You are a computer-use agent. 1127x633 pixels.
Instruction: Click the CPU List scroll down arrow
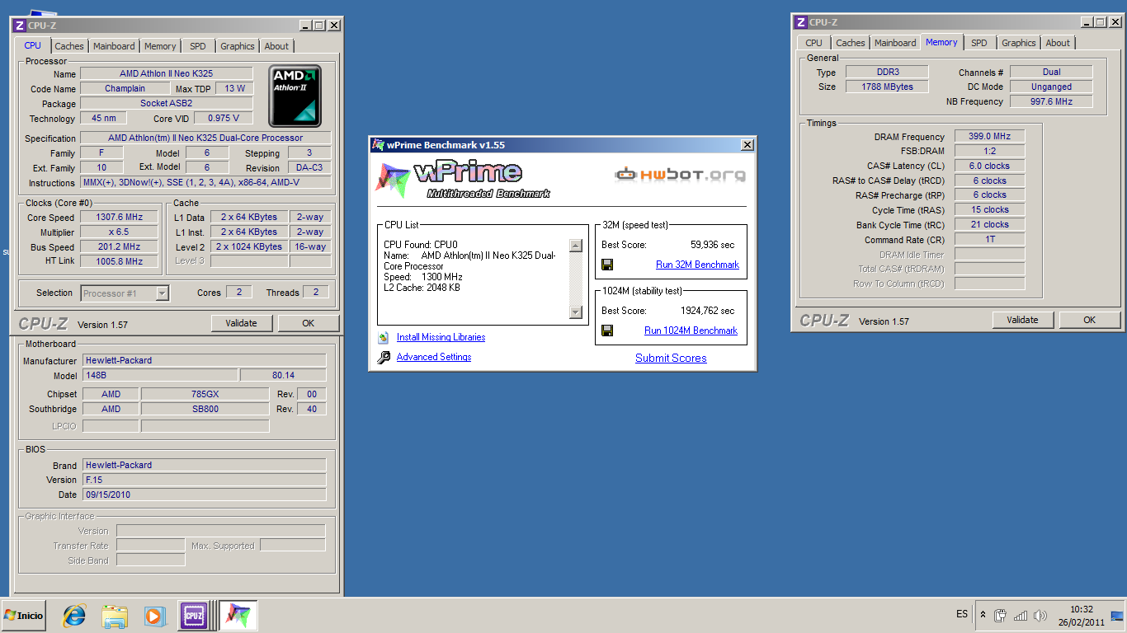coord(576,312)
